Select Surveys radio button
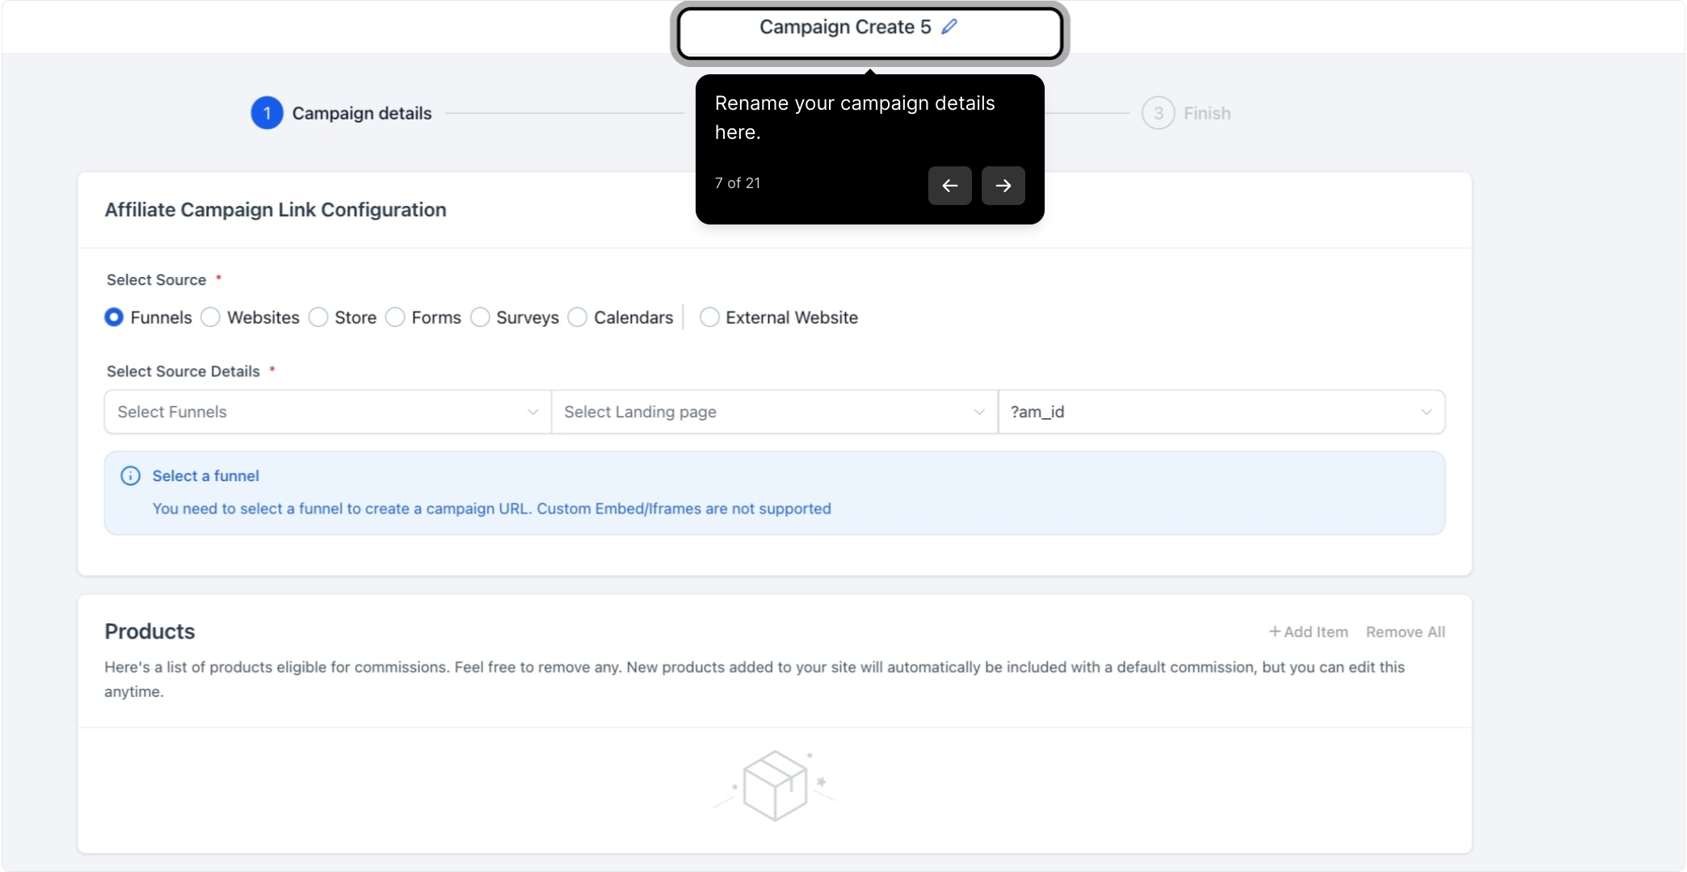Screen dimensions: 1687x872 click(x=480, y=317)
